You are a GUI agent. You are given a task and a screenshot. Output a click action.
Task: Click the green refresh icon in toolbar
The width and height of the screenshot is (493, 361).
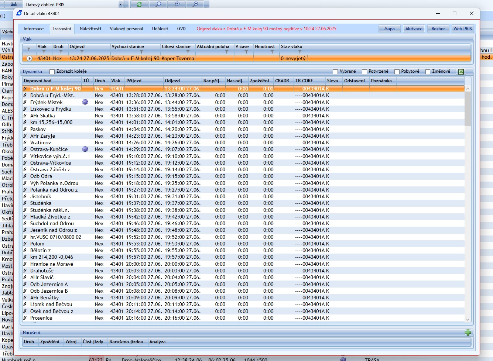139,4
